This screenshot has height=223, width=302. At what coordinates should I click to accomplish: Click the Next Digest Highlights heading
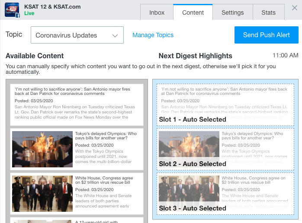pos(195,56)
